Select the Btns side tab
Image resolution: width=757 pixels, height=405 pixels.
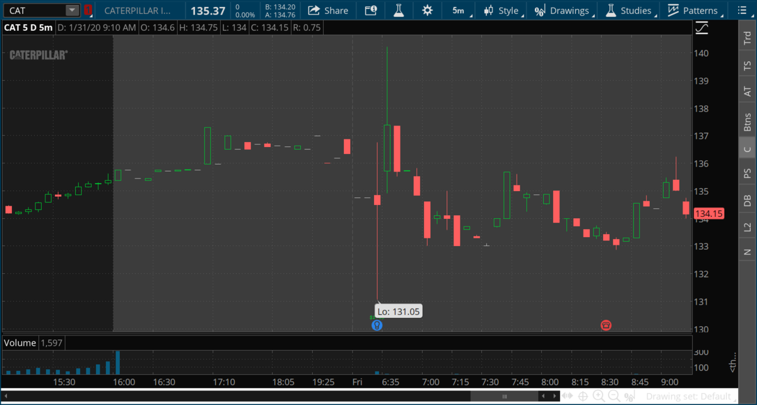point(747,121)
